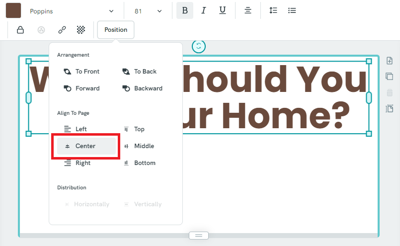Open the transparency checkerboard option
Image resolution: width=400 pixels, height=246 pixels.
tap(81, 30)
